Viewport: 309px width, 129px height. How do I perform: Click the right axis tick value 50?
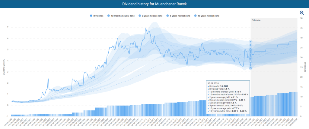(x=301, y=18)
